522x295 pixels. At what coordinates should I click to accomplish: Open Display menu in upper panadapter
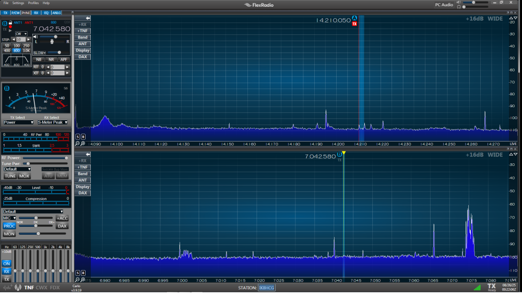[82, 50]
